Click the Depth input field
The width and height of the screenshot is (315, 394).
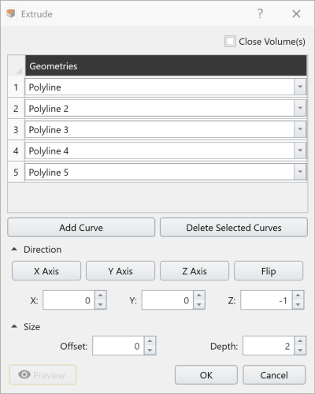[269, 346]
